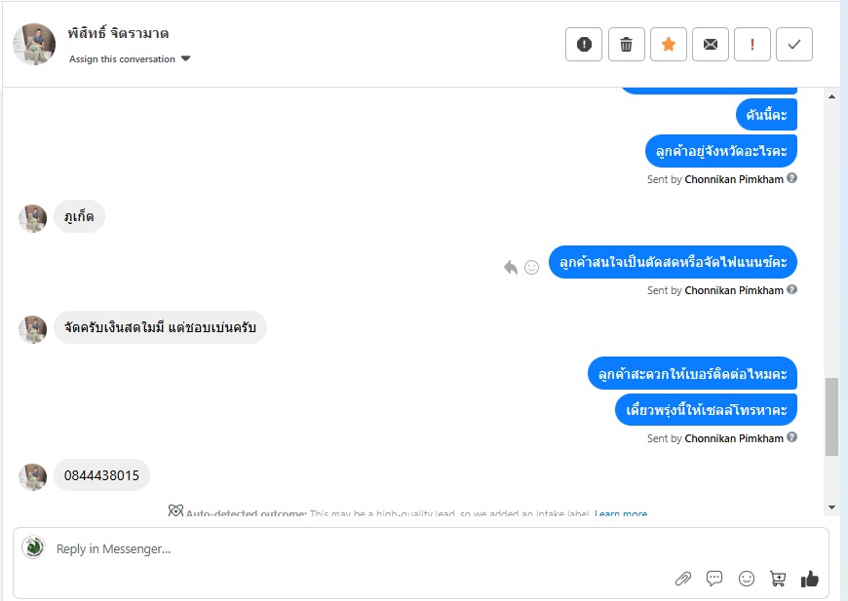Delete conversation with trash icon
Viewport: 848px width, 601px height.
626,45
